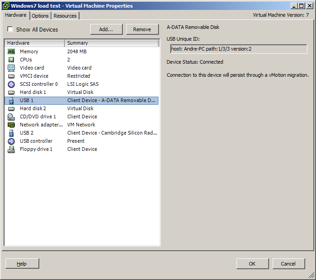The width and height of the screenshot is (316, 280).
Task: Click the Floppy drive 1 icon
Action: coord(11,149)
